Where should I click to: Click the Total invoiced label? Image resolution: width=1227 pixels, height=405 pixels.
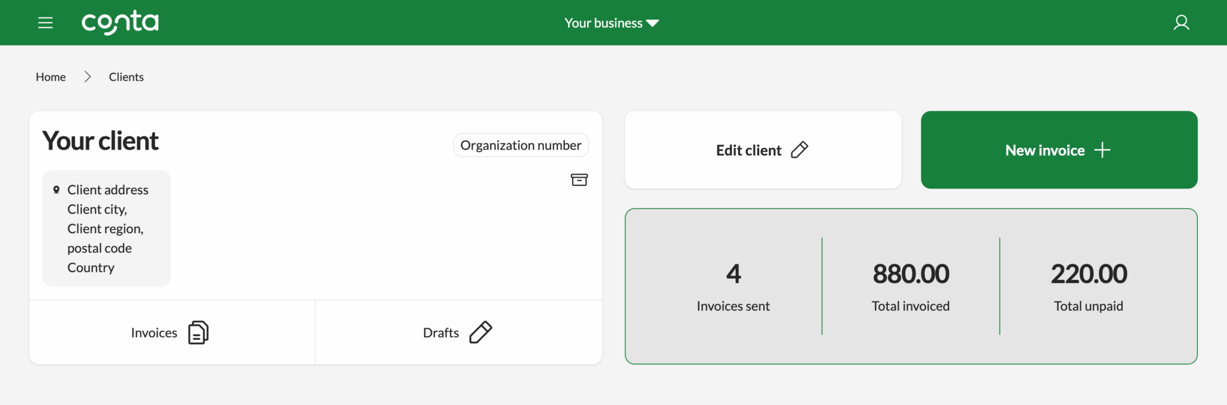[911, 306]
